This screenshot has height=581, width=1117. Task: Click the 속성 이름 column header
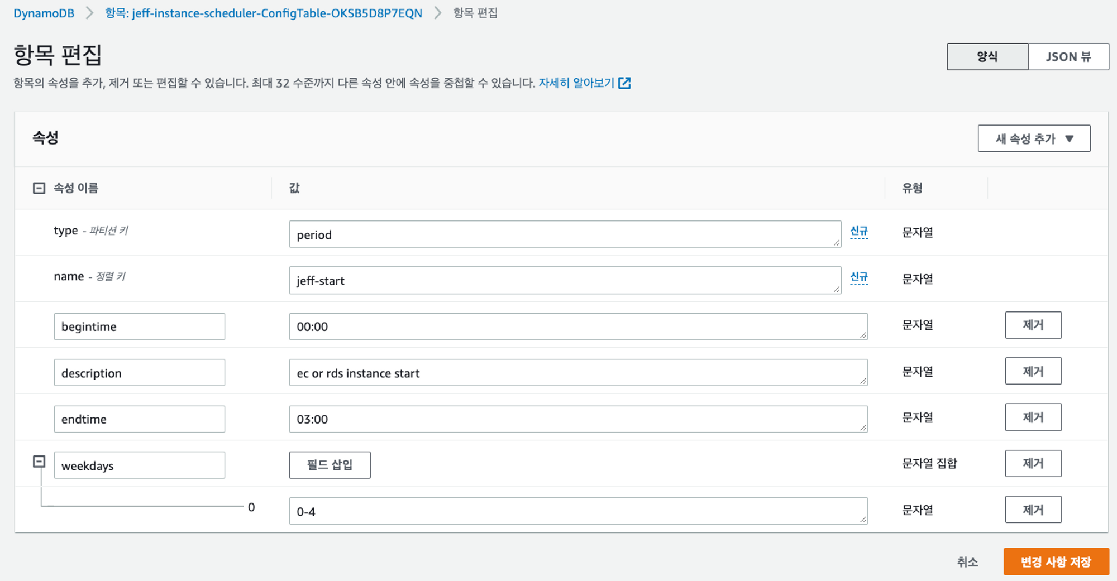[x=75, y=188]
